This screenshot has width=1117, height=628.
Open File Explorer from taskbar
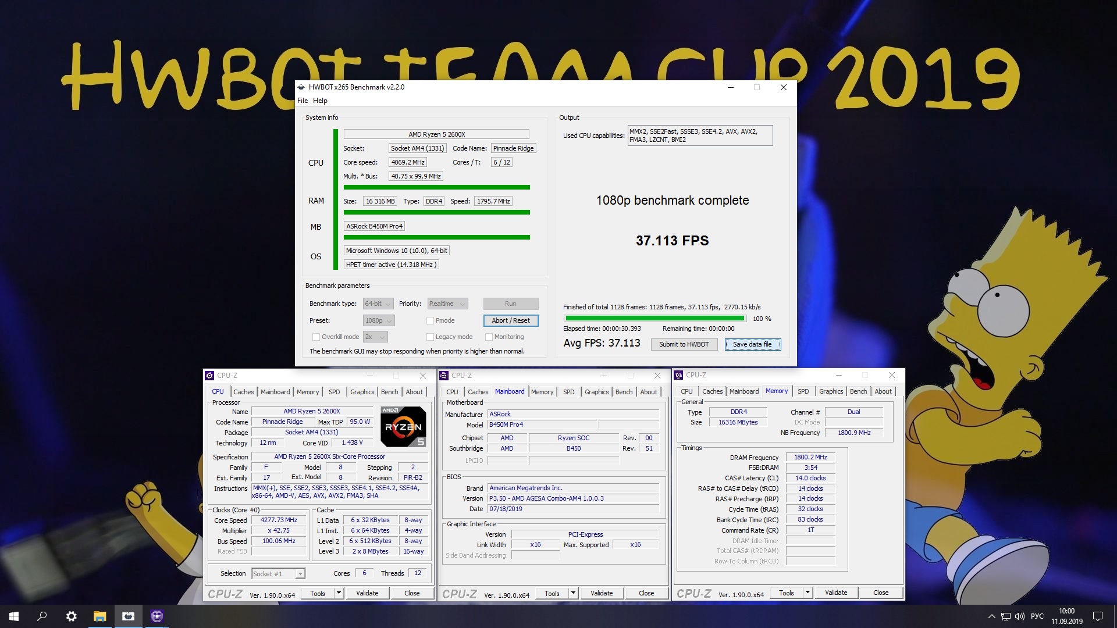pos(99,616)
